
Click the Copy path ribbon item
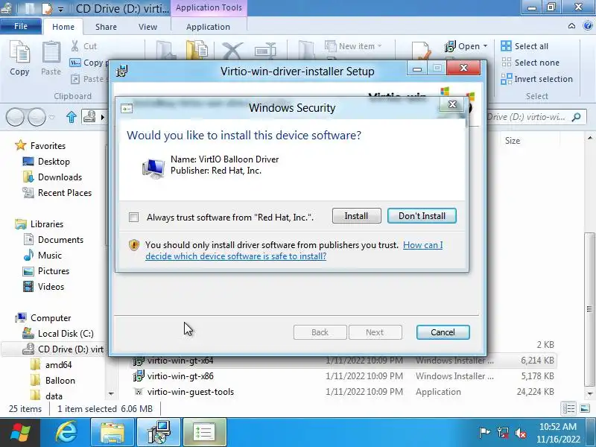(x=89, y=63)
